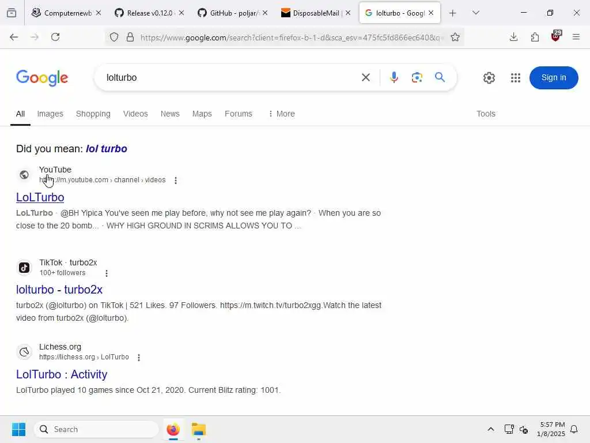
Task: Click the taskbar Search box
Action: point(97,429)
